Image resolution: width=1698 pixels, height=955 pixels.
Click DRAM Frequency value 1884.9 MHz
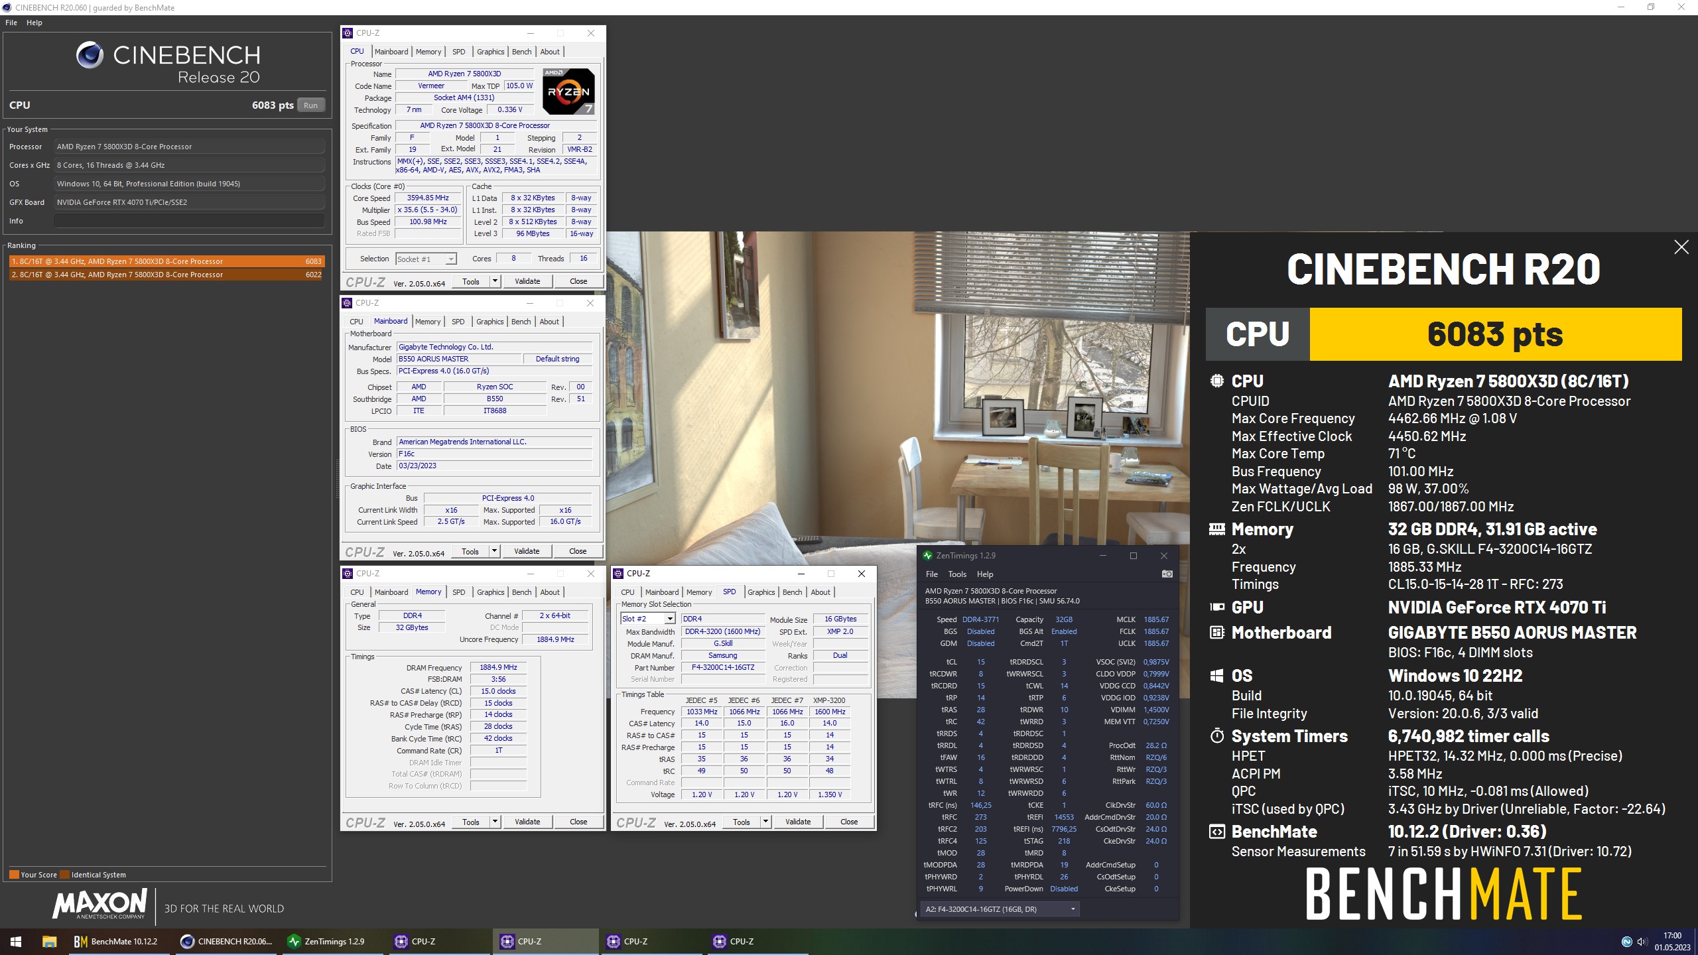[x=498, y=667]
